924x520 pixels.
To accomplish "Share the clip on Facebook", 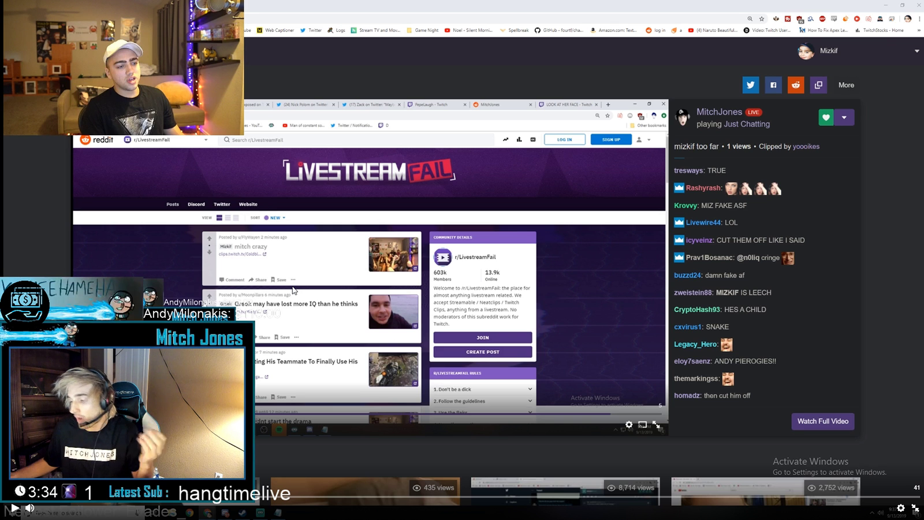I will (x=773, y=85).
